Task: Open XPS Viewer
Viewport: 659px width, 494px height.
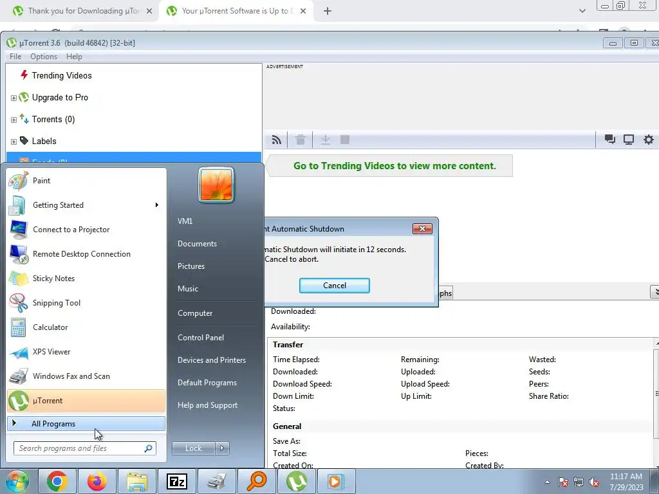Action: point(86,352)
